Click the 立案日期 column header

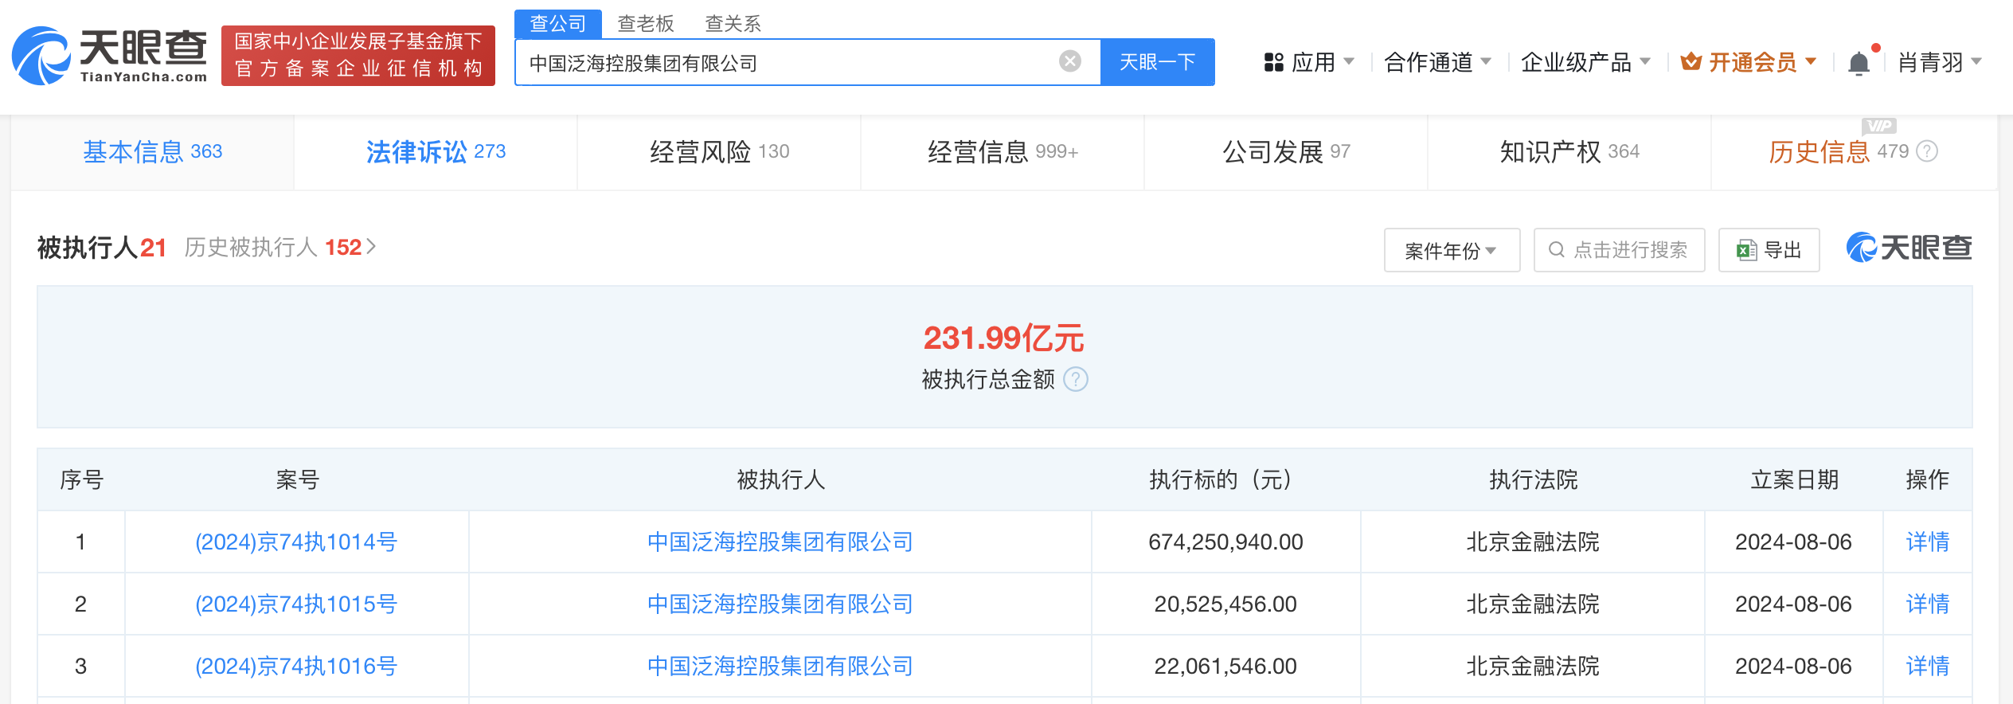(1794, 479)
